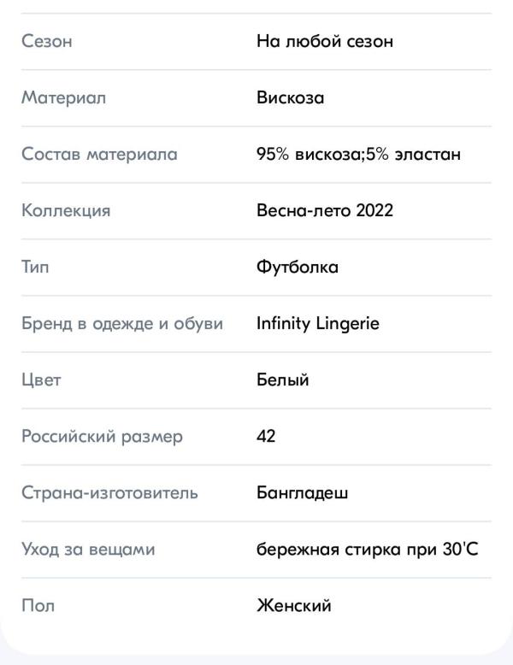This screenshot has height=665, width=513.
Task: Click the 'Сезон' label
Action: pos(47,41)
